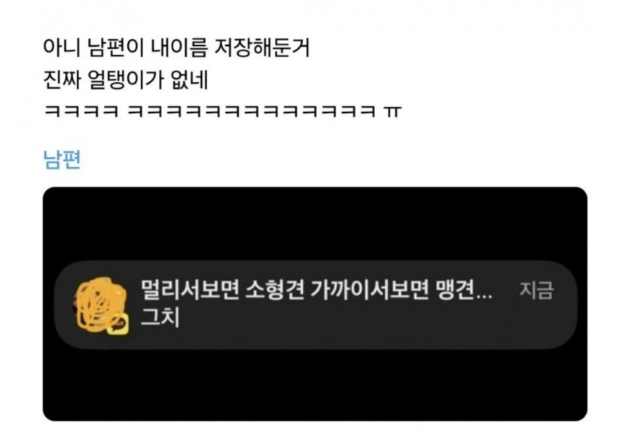The height and width of the screenshot is (435, 629).
Task: Click the word 가까이서보면 in the notification title
Action: (x=369, y=289)
